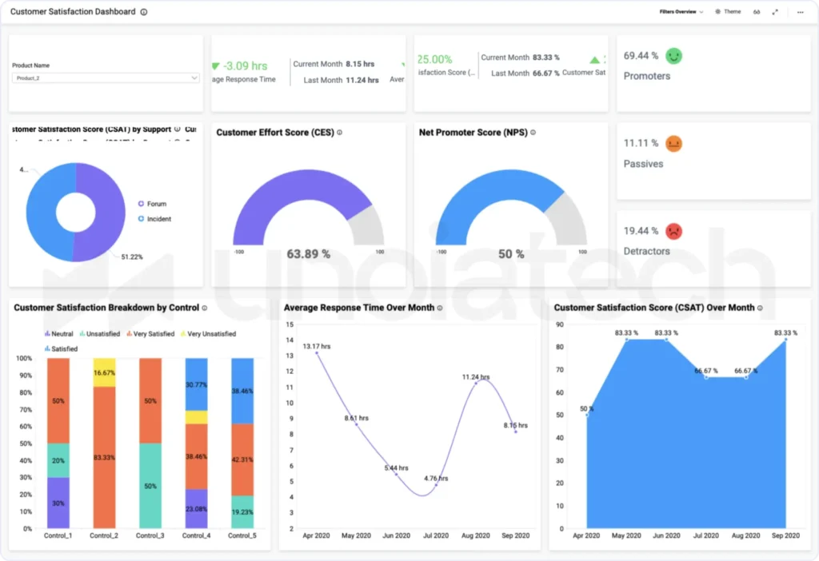The height and width of the screenshot is (561, 819).
Task: Open the three-dot more options menu
Action: click(800, 12)
